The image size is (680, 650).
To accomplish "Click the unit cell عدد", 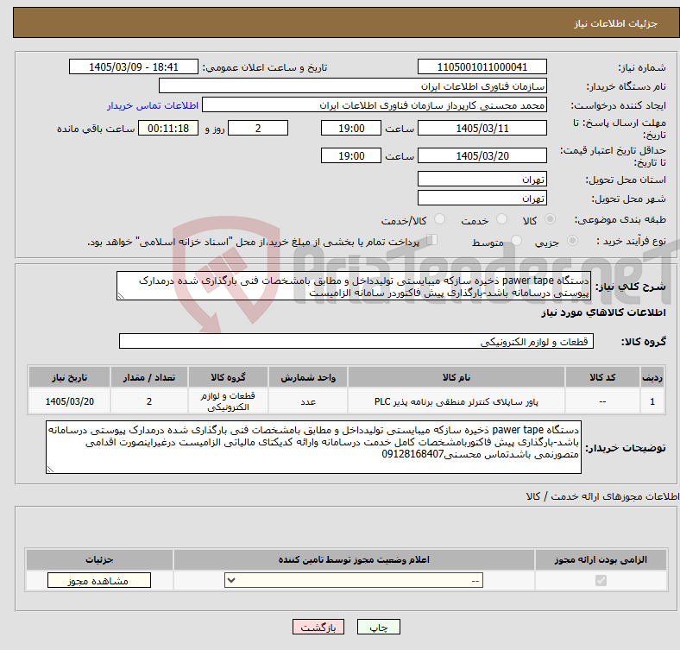I will [x=308, y=401].
